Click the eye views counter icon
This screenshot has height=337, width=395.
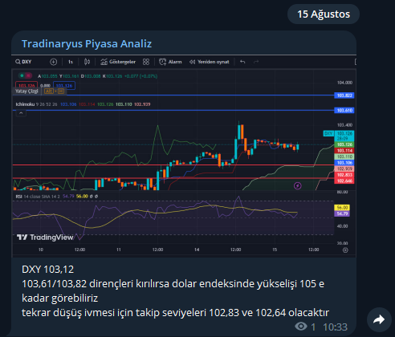[301, 327]
